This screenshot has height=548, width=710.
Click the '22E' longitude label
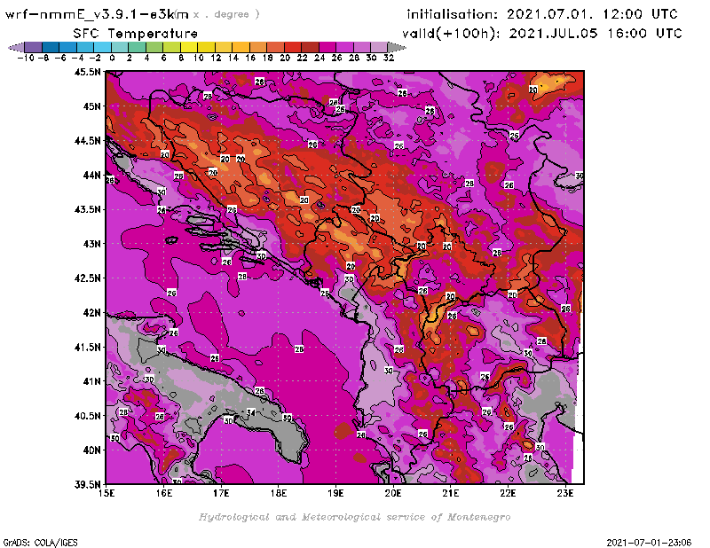click(x=508, y=493)
